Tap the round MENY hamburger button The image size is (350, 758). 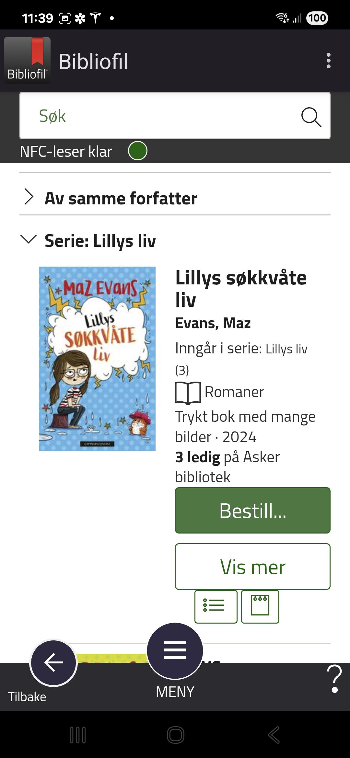tap(175, 650)
